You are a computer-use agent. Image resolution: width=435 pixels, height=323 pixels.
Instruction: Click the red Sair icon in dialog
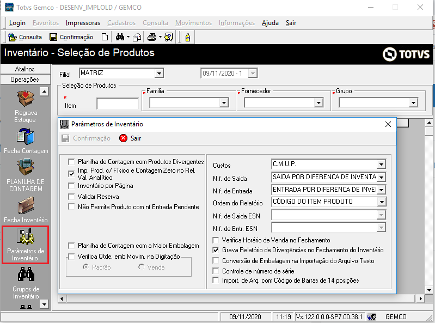pyautogui.click(x=123, y=138)
